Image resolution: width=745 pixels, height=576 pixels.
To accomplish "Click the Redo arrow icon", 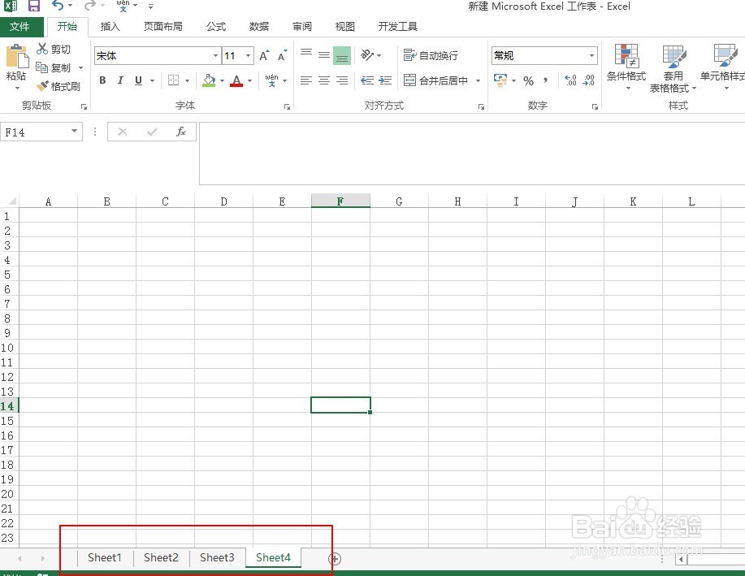I will pyautogui.click(x=89, y=6).
